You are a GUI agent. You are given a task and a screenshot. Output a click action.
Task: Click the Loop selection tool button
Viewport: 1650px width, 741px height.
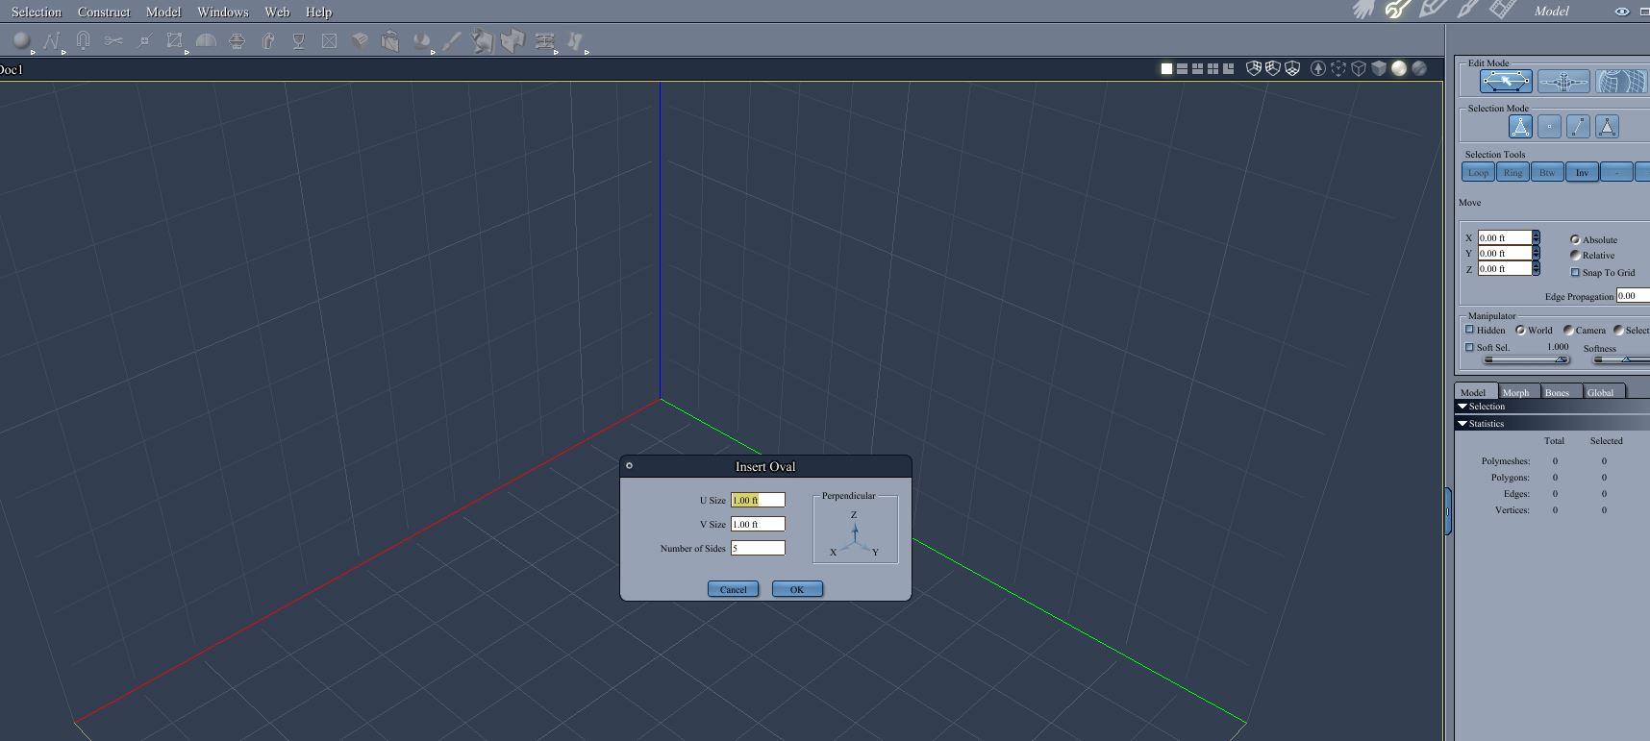click(1478, 172)
